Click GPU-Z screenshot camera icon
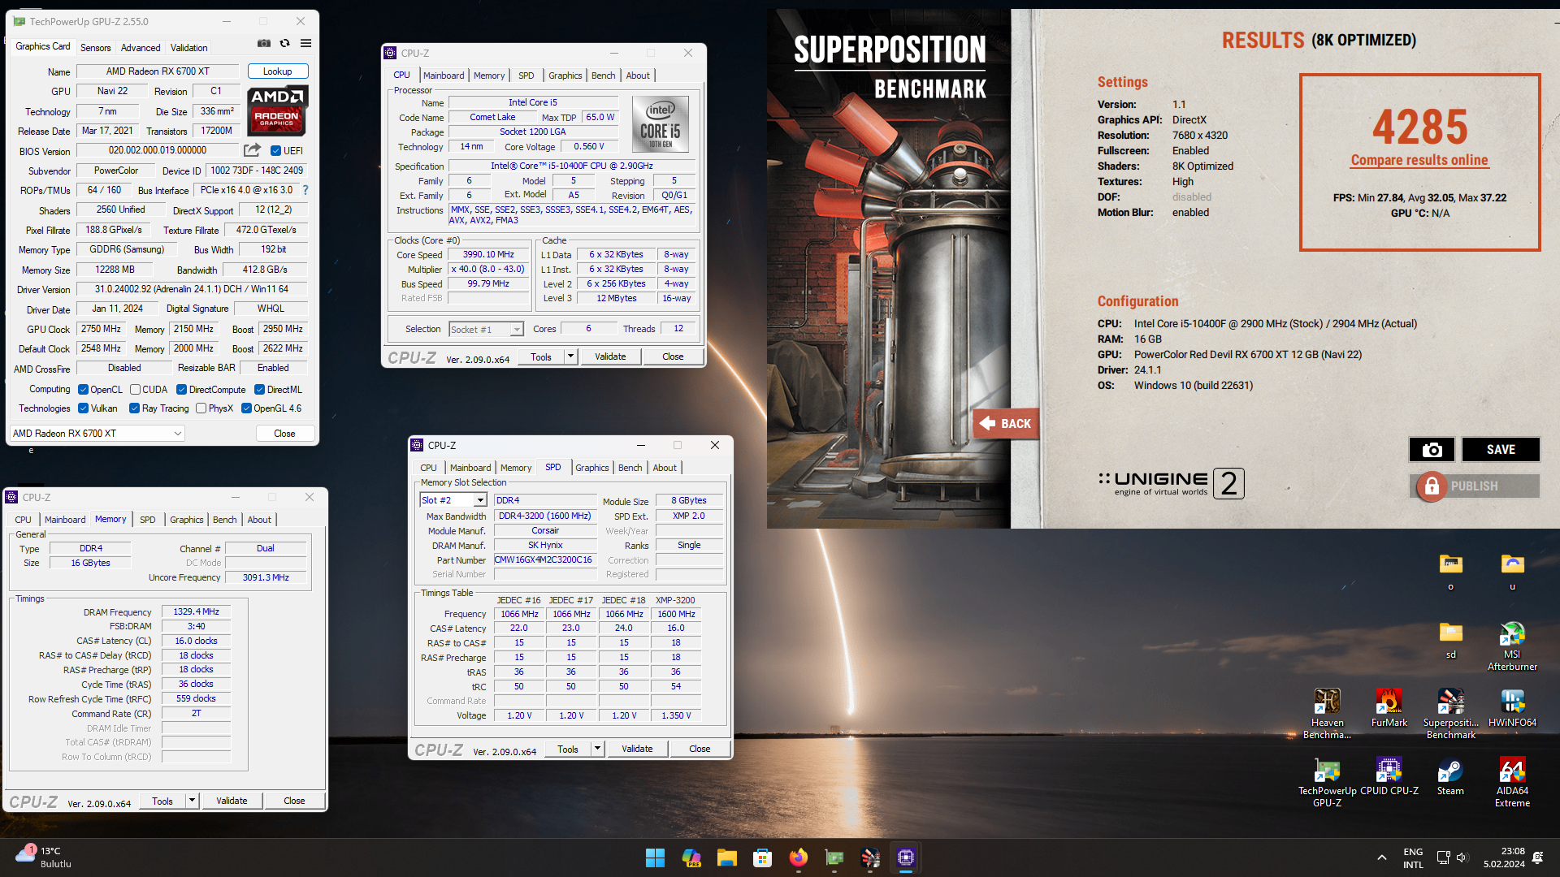Viewport: 1560px width, 877px height. [264, 44]
